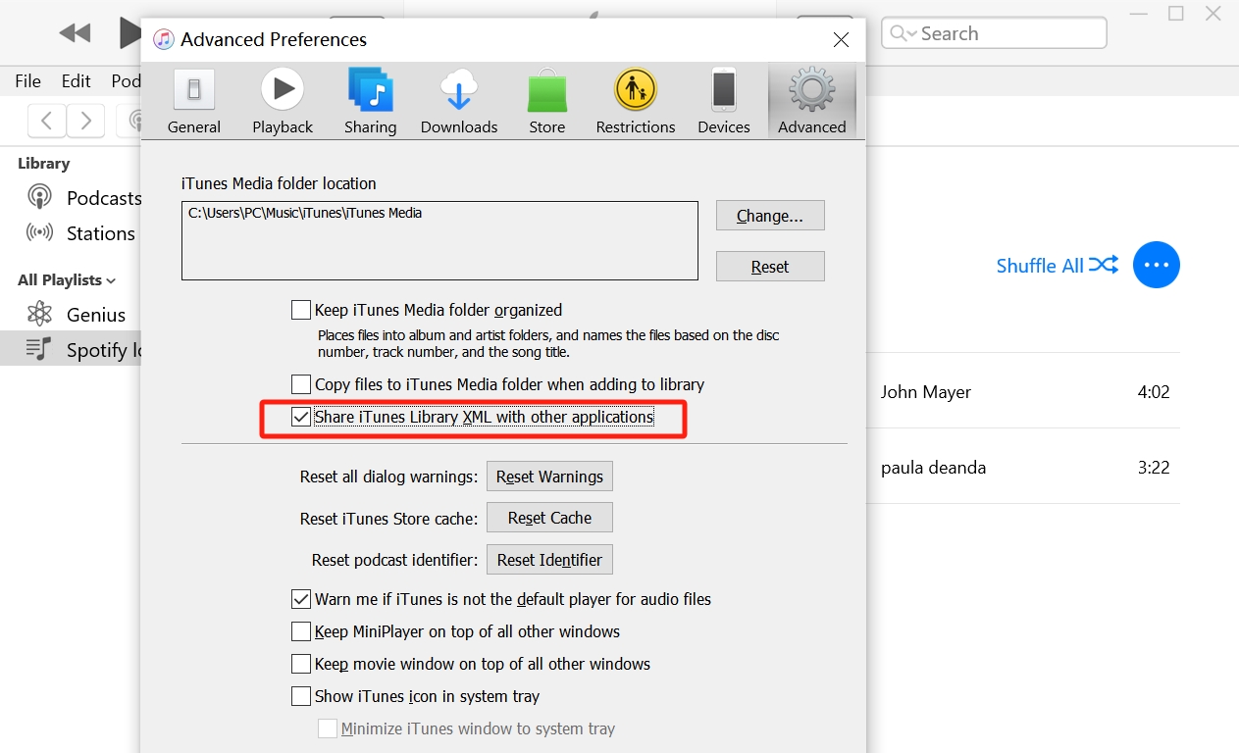Screen dimensions: 1239x753
Task: Tick Copy files to iTunes Media folder checkbox
Action: tap(301, 384)
